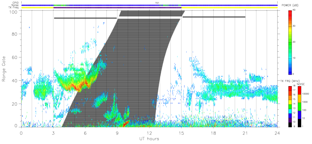Image resolution: width=312 pixels, height=144 pixels.
Task: Click the y-axis tick label 60
Action: [x=15, y=57]
